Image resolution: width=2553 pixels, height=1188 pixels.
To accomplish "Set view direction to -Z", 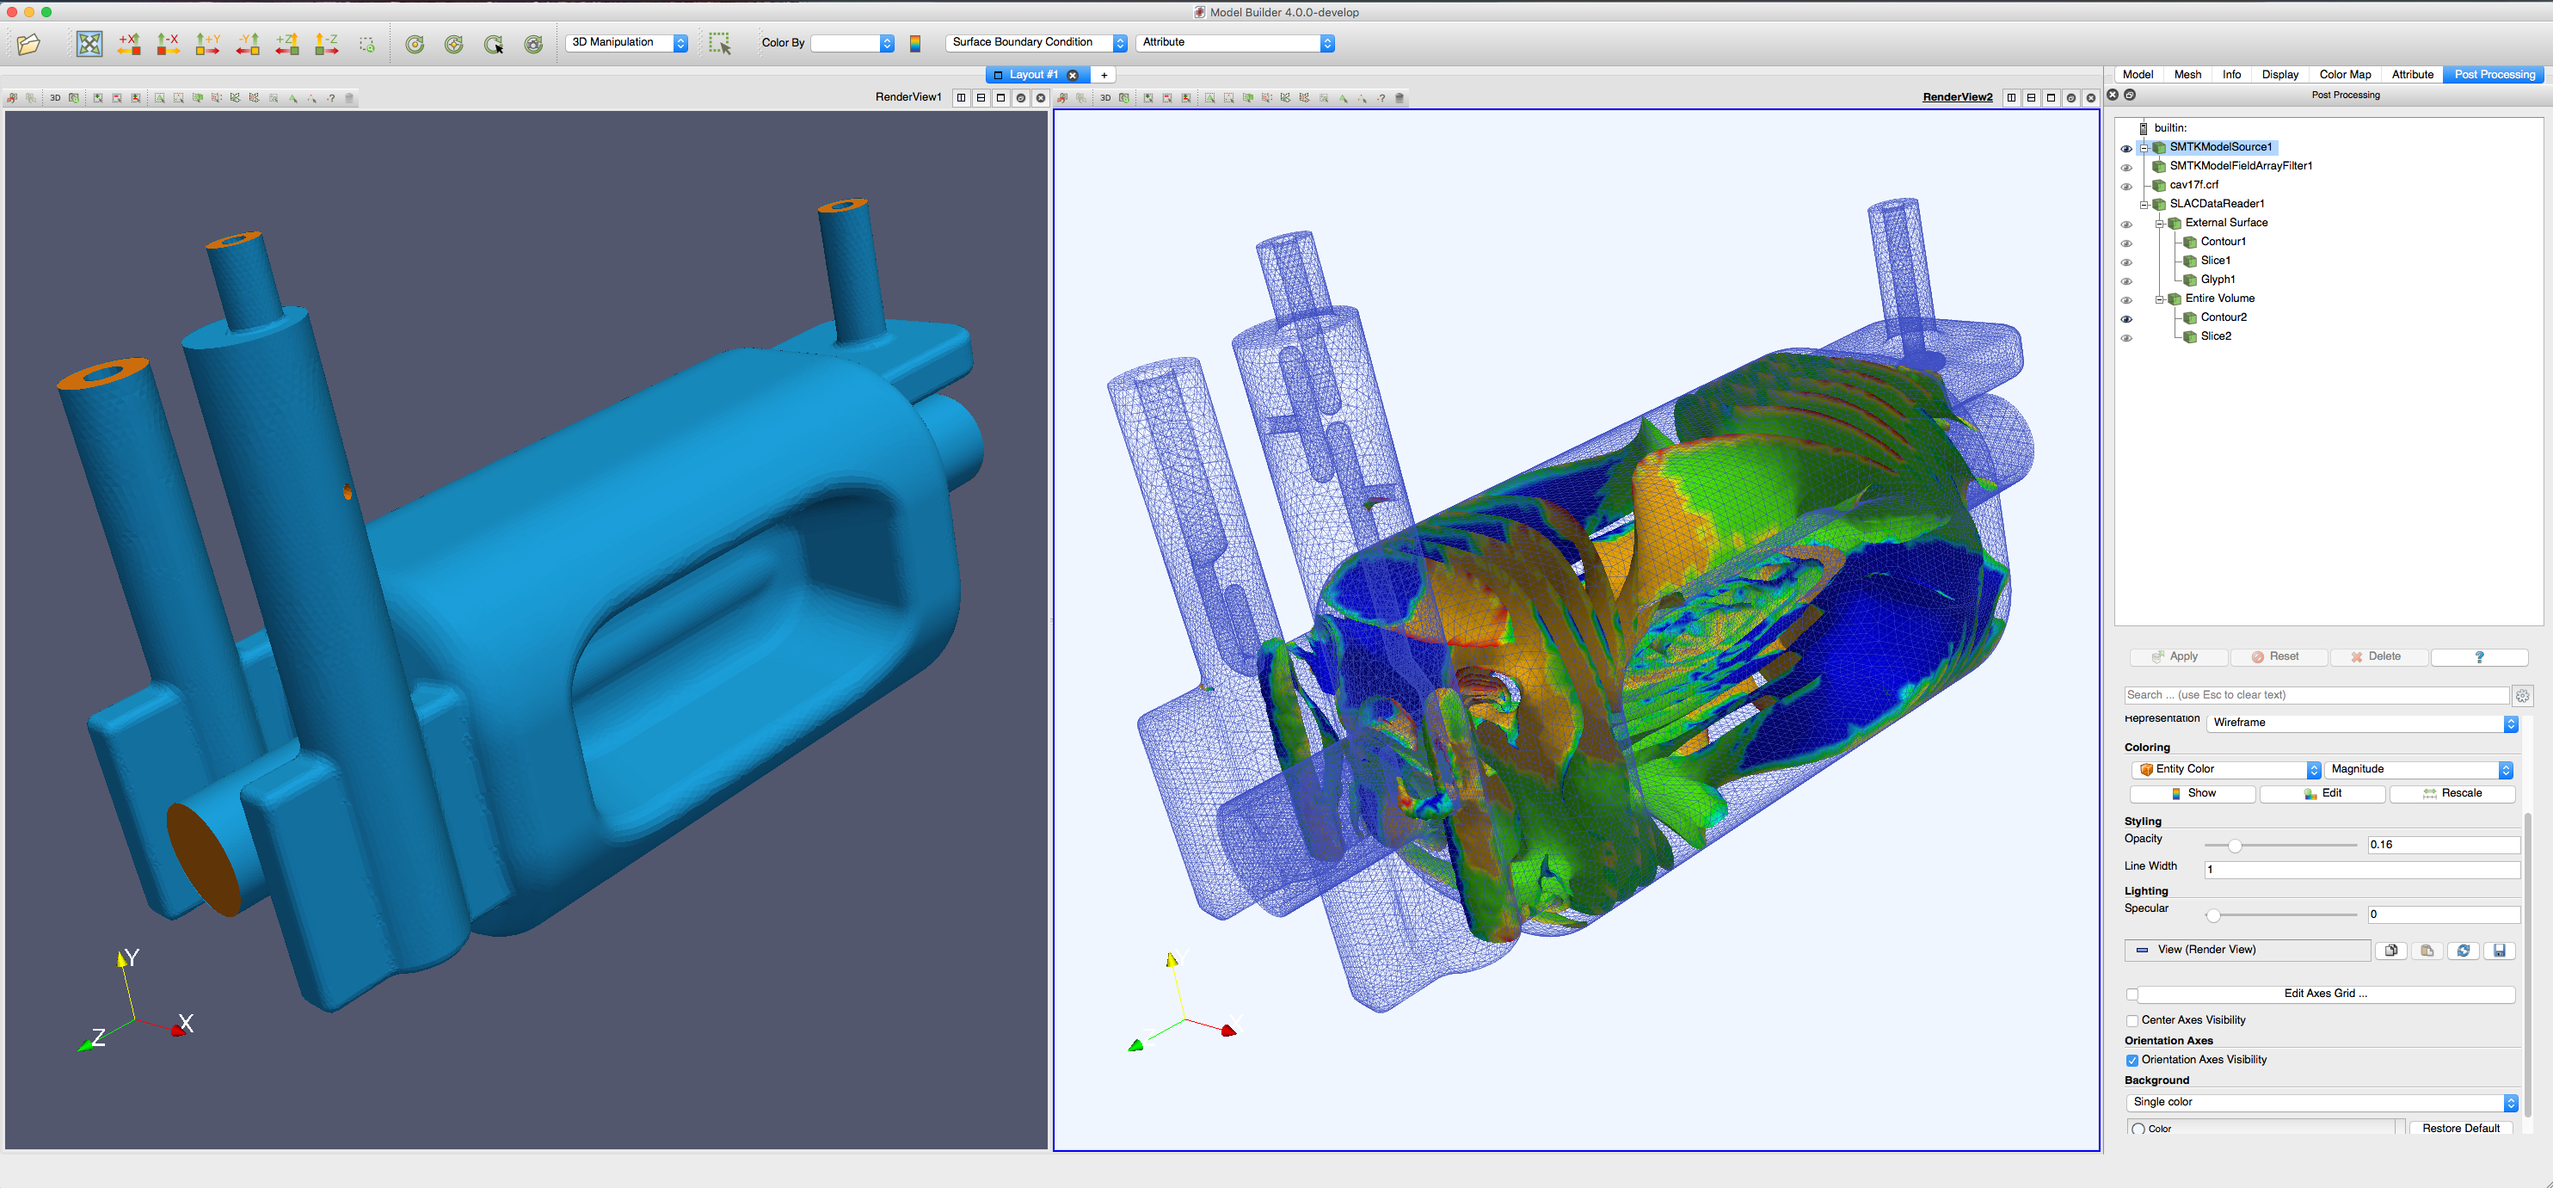I will 327,44.
